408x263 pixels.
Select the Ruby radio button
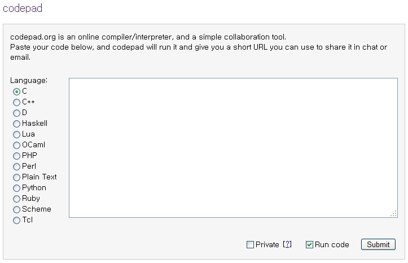pyautogui.click(x=16, y=199)
